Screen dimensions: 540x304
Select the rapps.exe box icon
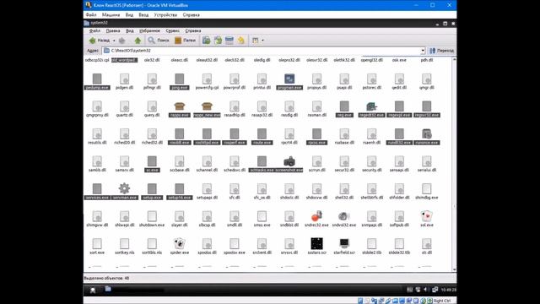click(x=180, y=106)
